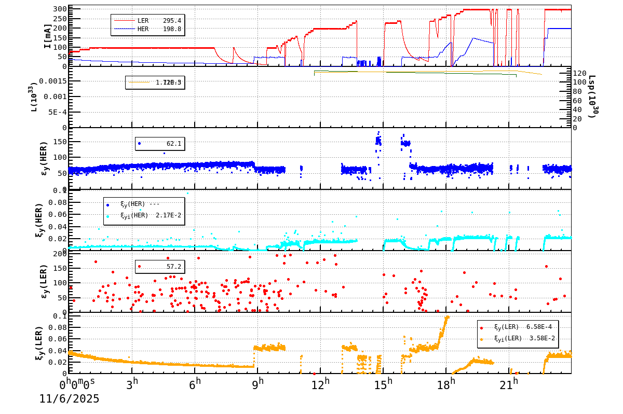Viewport: 623px width, 414px height.
Task: Click the L(10^33) axis label
Action: click(x=34, y=97)
